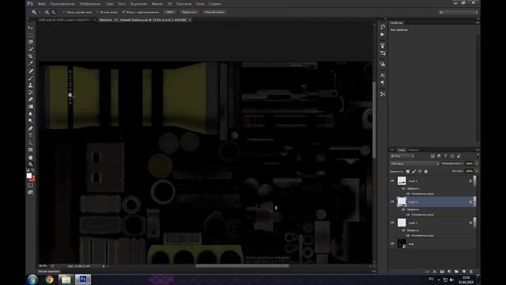
Task: Select the Move tool
Action: tap(30, 28)
